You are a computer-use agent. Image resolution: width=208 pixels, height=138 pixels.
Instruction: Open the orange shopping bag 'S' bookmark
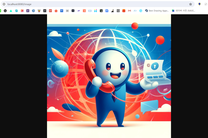[56, 11]
